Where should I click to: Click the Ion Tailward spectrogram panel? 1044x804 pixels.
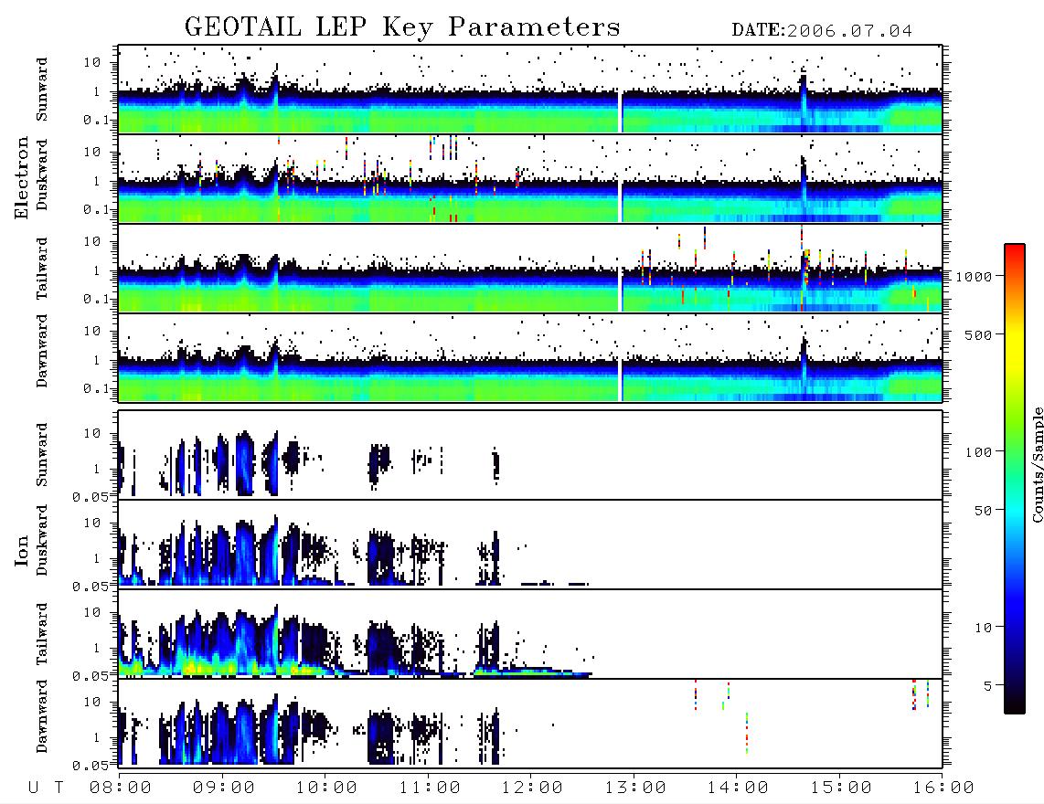pyautogui.click(x=530, y=634)
